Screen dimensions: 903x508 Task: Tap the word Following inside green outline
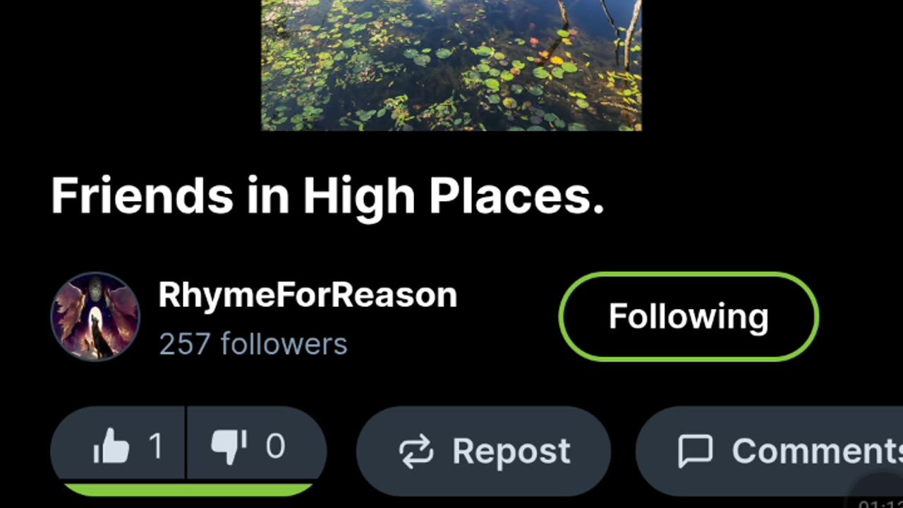pos(689,317)
